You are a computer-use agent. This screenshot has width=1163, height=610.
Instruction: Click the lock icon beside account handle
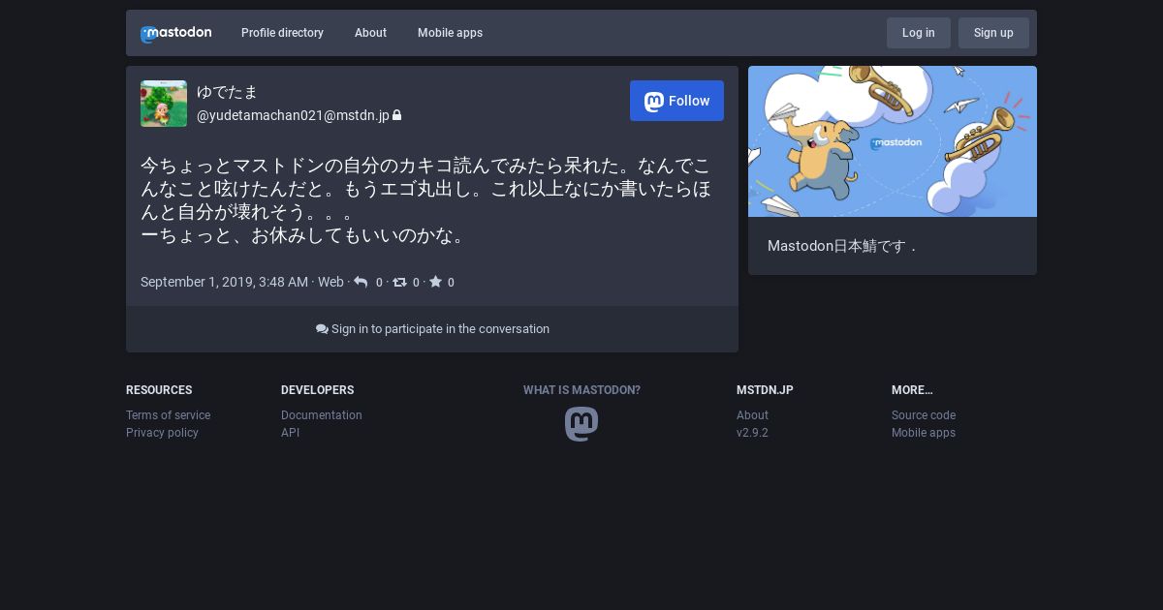397,115
